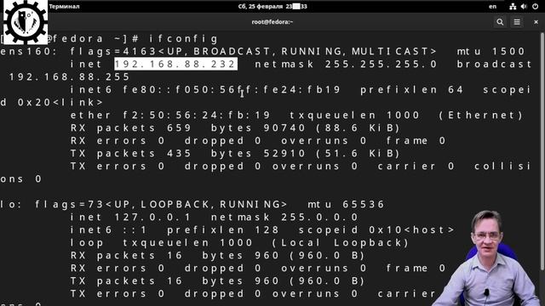Click the RX packets 659 line
The width and height of the screenshot is (545, 306).
click(x=236, y=128)
